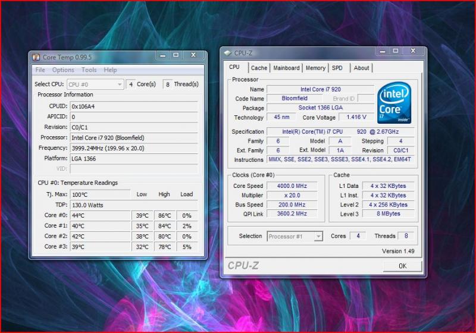Image resolution: width=476 pixels, height=333 pixels.
Task: Switch to the Mainboard tab
Action: point(286,68)
